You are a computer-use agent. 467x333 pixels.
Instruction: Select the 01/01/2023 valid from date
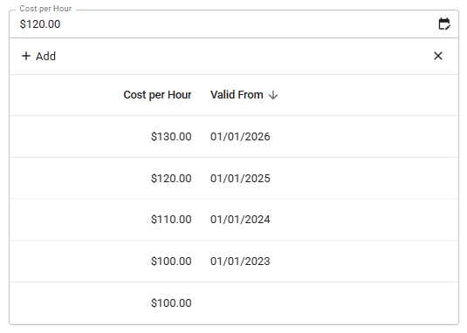[x=240, y=262]
